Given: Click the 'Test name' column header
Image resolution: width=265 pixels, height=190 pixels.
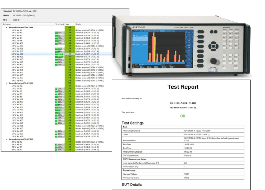Looking at the screenshot, I should click(6, 24).
